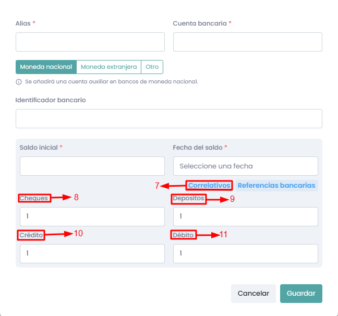Image resolution: width=338 pixels, height=316 pixels.
Task: Open the Referencias bancarias tab
Action: (x=276, y=185)
